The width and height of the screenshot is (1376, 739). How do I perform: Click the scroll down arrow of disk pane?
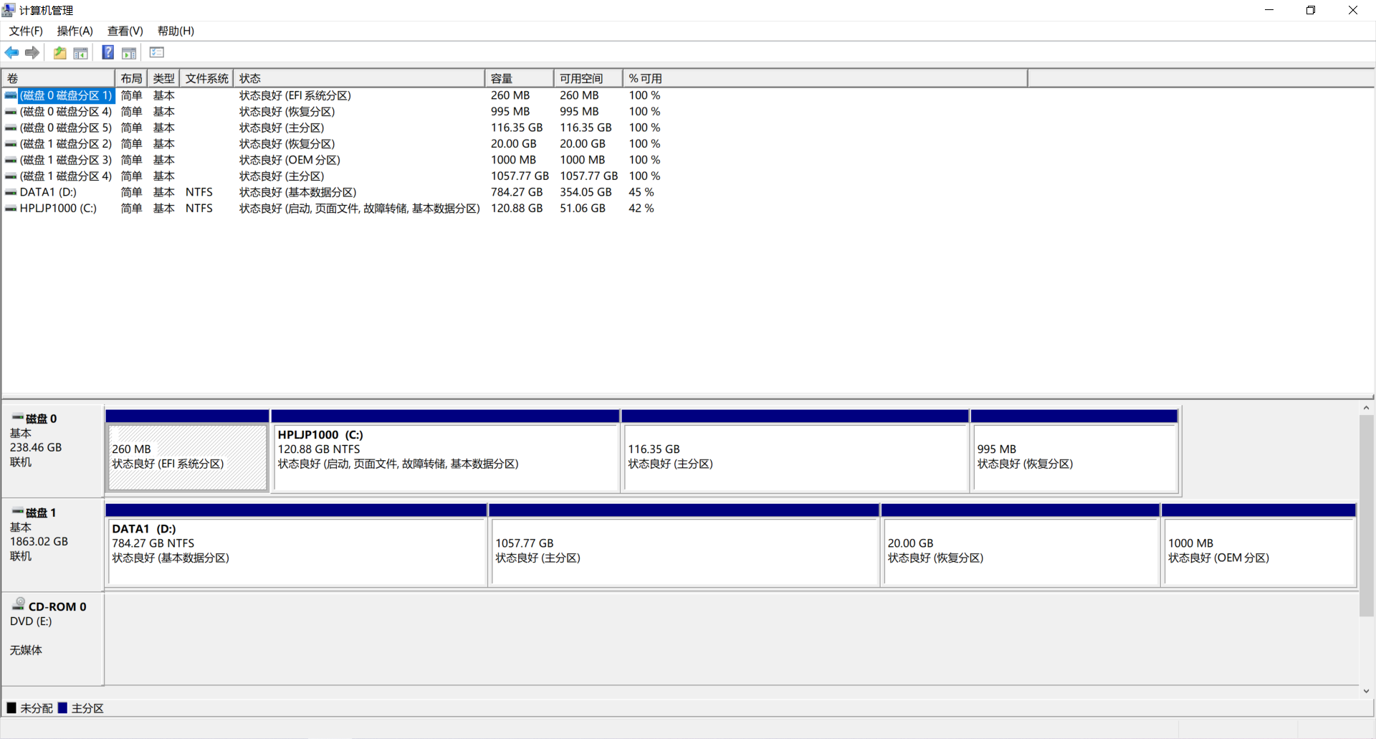click(1366, 691)
